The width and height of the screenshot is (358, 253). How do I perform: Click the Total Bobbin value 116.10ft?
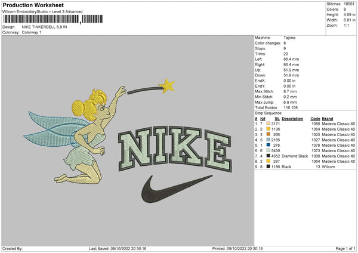[291, 108]
